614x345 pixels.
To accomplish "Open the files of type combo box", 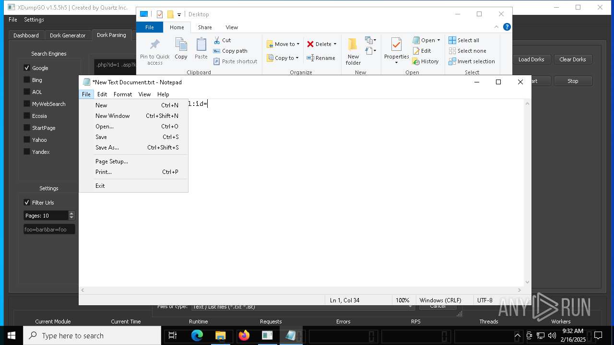I will pyautogui.click(x=302, y=307).
